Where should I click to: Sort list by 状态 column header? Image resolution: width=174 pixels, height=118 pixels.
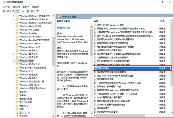(x=162, y=21)
